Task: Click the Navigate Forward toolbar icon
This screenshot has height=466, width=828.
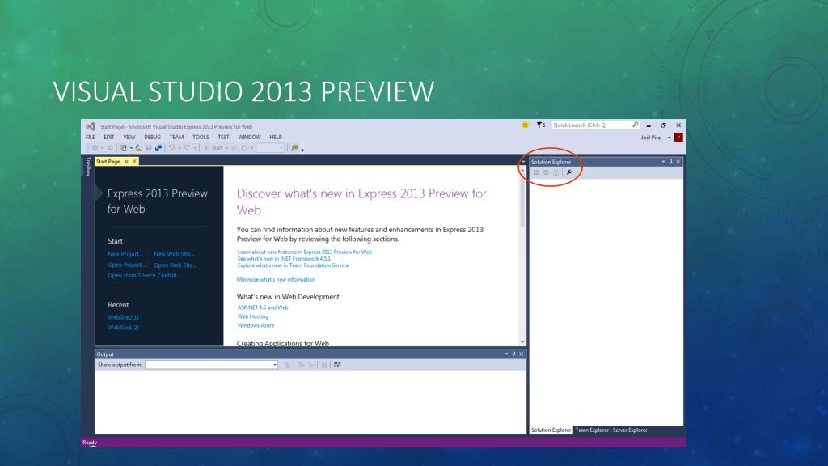Action: (x=110, y=148)
